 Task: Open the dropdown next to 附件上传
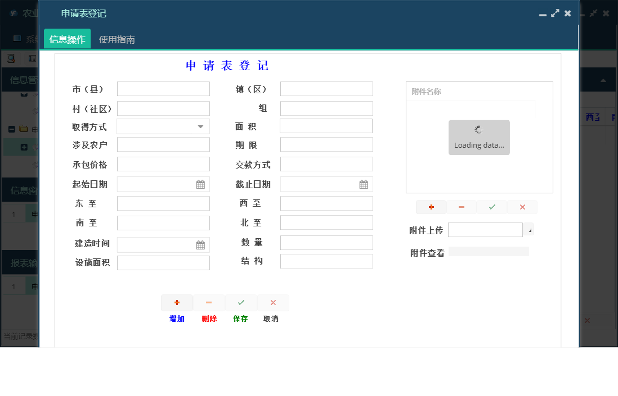point(529,230)
